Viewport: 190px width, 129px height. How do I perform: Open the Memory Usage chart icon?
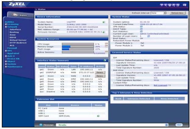pos(106,46)
